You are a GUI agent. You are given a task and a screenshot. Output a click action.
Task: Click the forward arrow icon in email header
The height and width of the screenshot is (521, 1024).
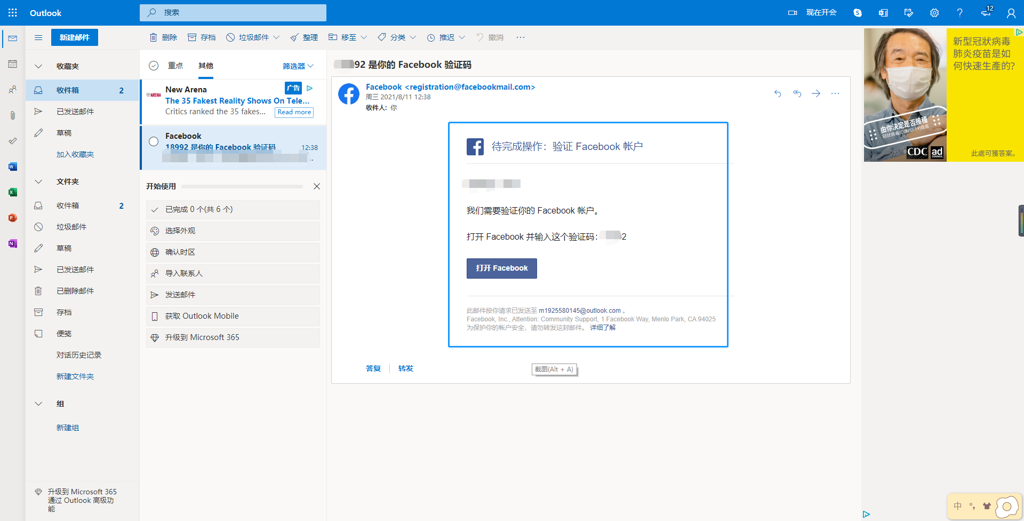pos(816,93)
